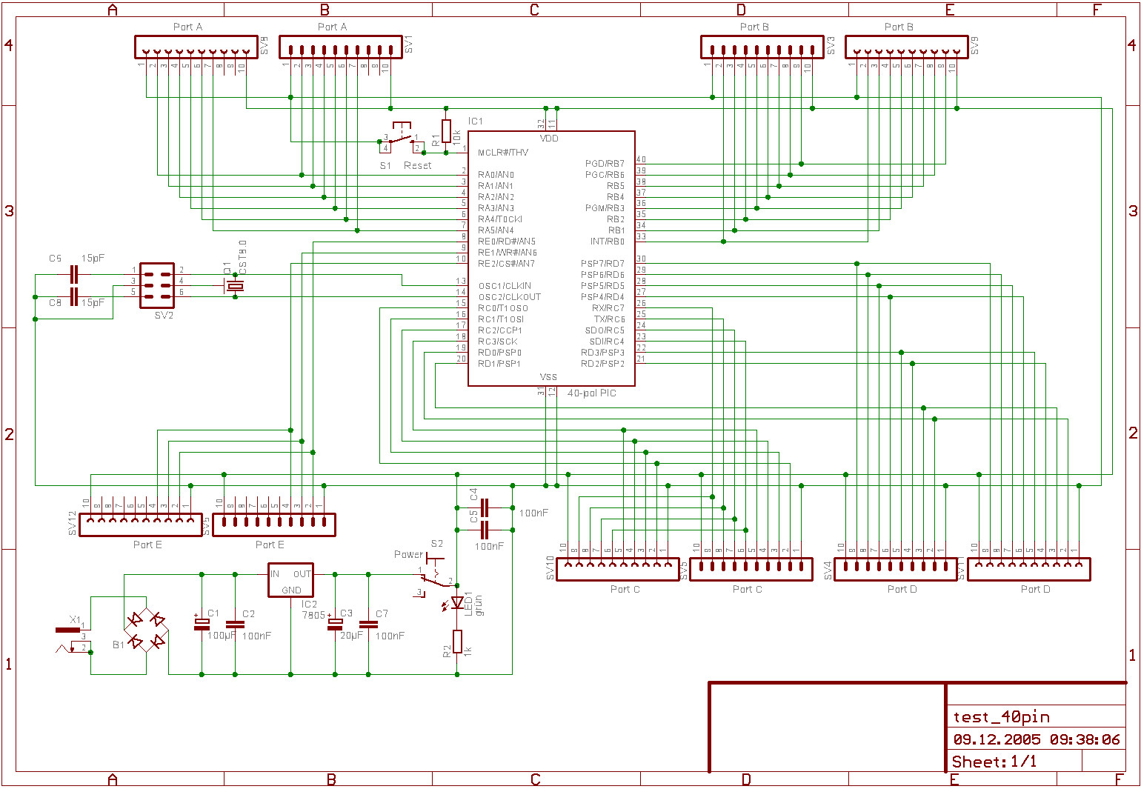Click the S2 Power switch symbol
The width and height of the screenshot is (1141, 789).
point(436,578)
